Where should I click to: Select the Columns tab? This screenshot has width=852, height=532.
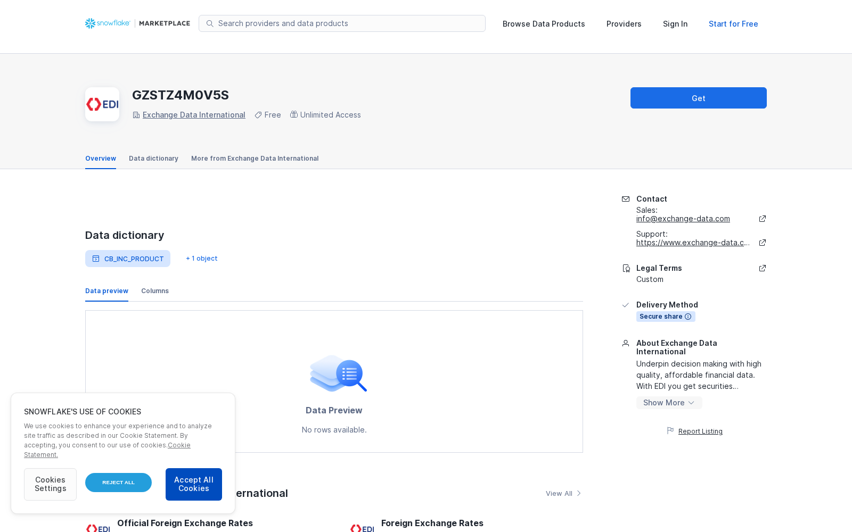click(x=155, y=291)
